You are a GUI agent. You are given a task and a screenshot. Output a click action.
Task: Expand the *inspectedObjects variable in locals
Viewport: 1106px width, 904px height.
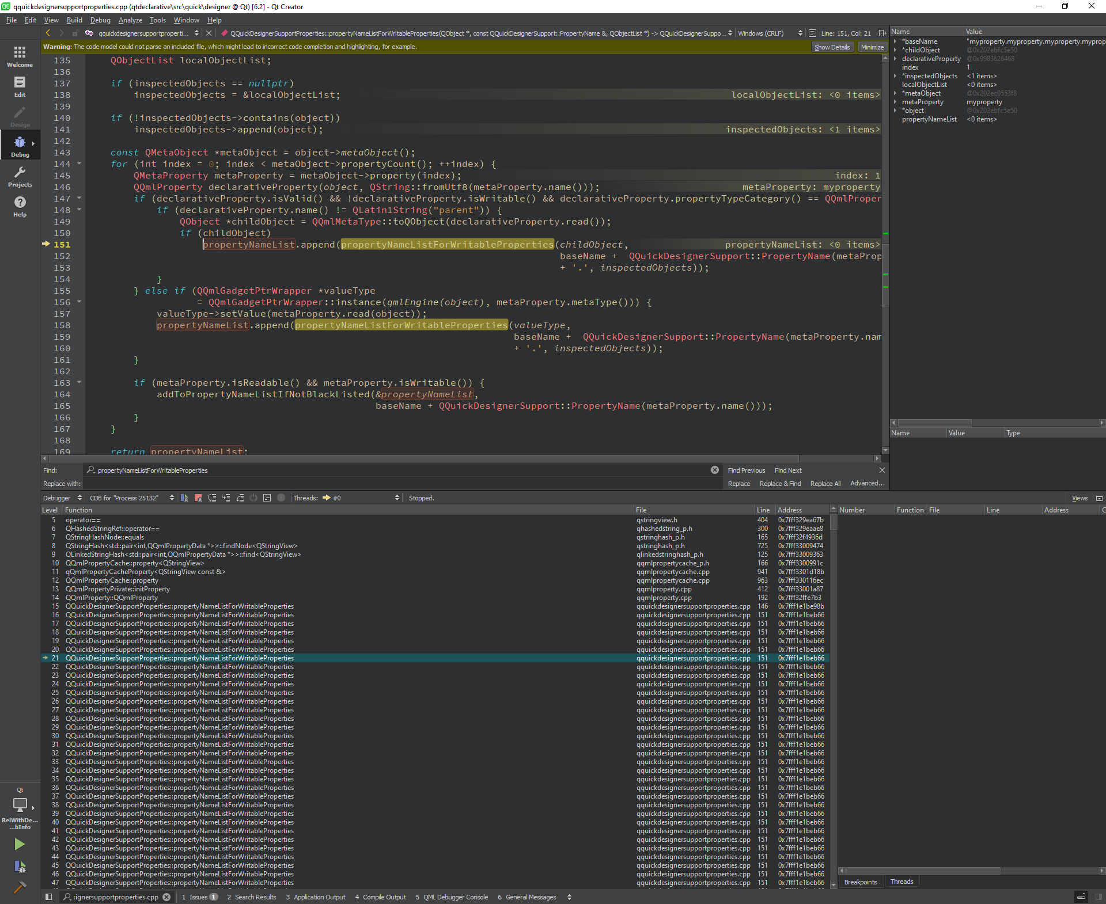coord(895,76)
